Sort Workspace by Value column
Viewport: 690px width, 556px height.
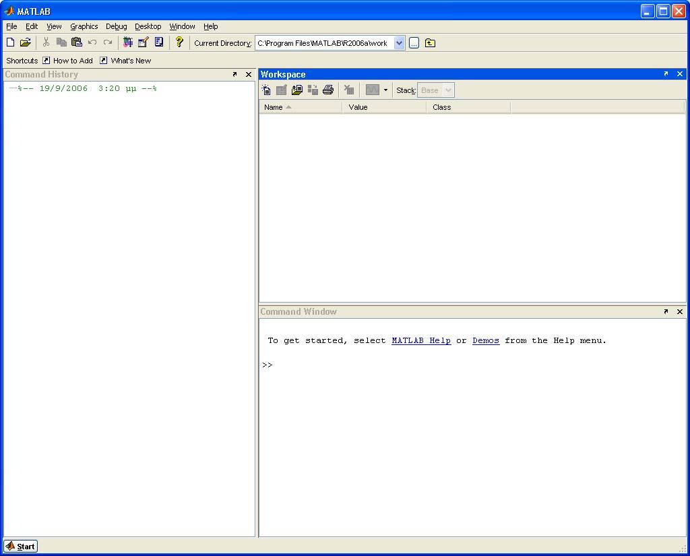click(384, 107)
